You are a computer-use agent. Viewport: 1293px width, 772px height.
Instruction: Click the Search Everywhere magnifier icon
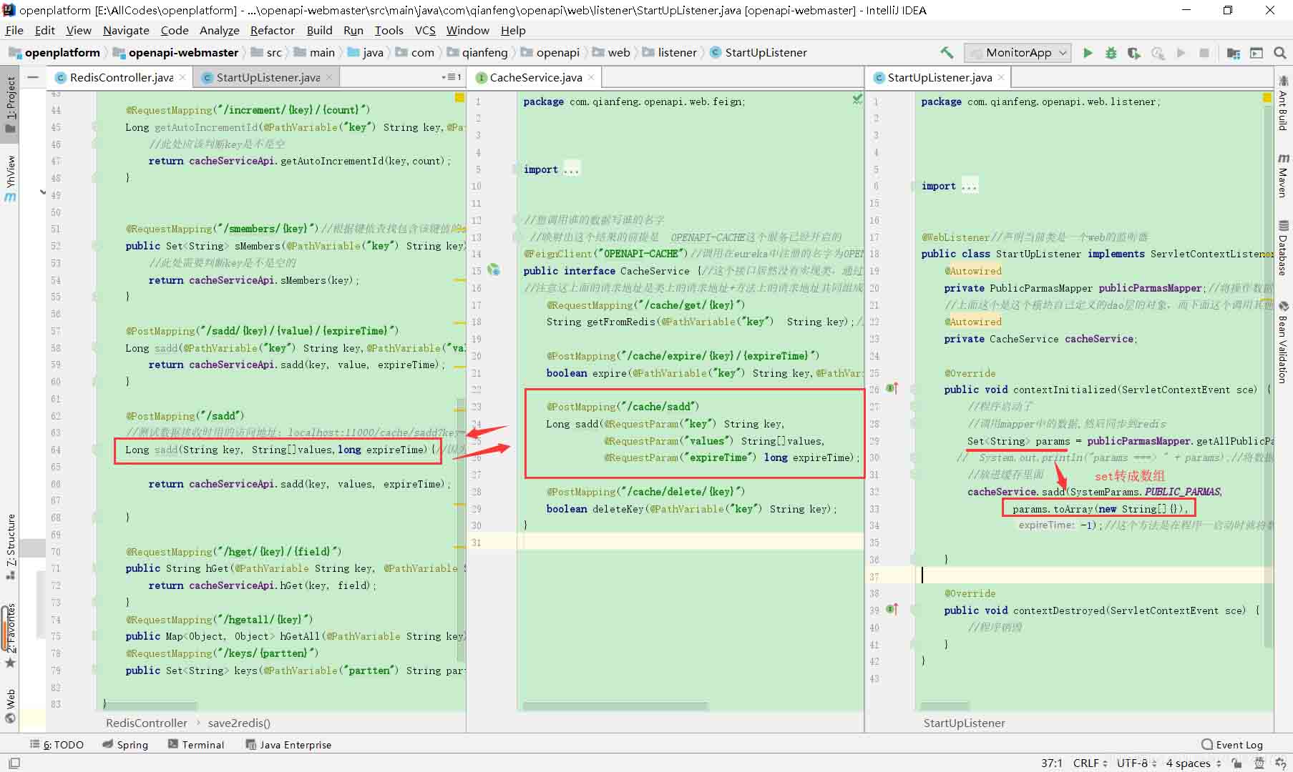coord(1280,53)
